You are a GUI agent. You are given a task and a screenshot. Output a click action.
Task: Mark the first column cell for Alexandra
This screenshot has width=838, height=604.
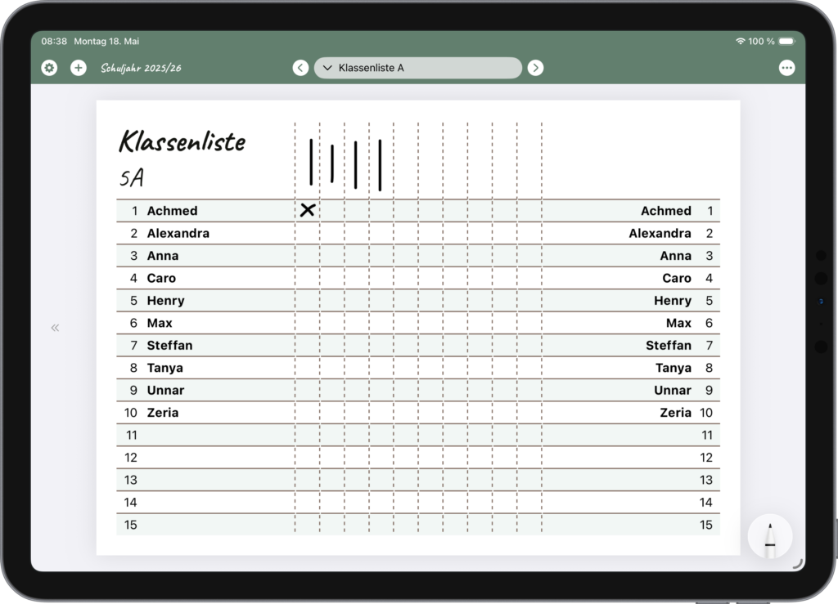point(308,233)
